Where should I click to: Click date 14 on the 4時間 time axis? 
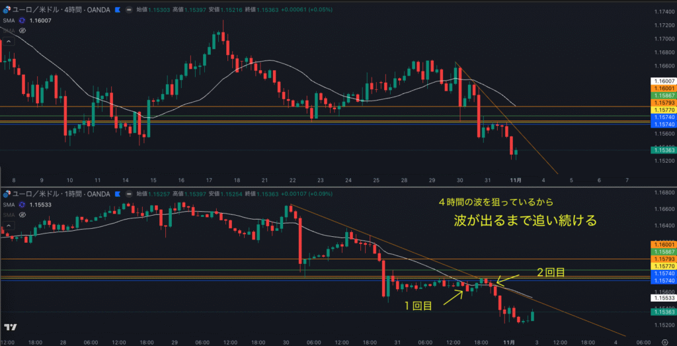click(x=125, y=180)
